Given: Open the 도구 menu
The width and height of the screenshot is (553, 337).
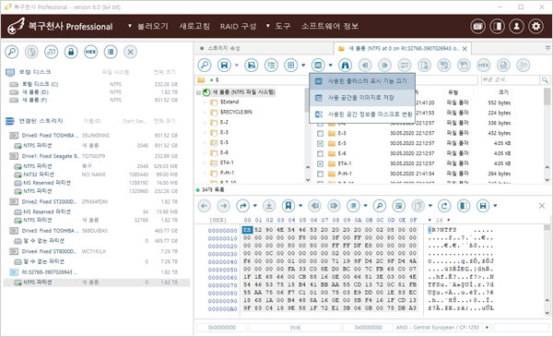Looking at the screenshot, I should [x=283, y=26].
